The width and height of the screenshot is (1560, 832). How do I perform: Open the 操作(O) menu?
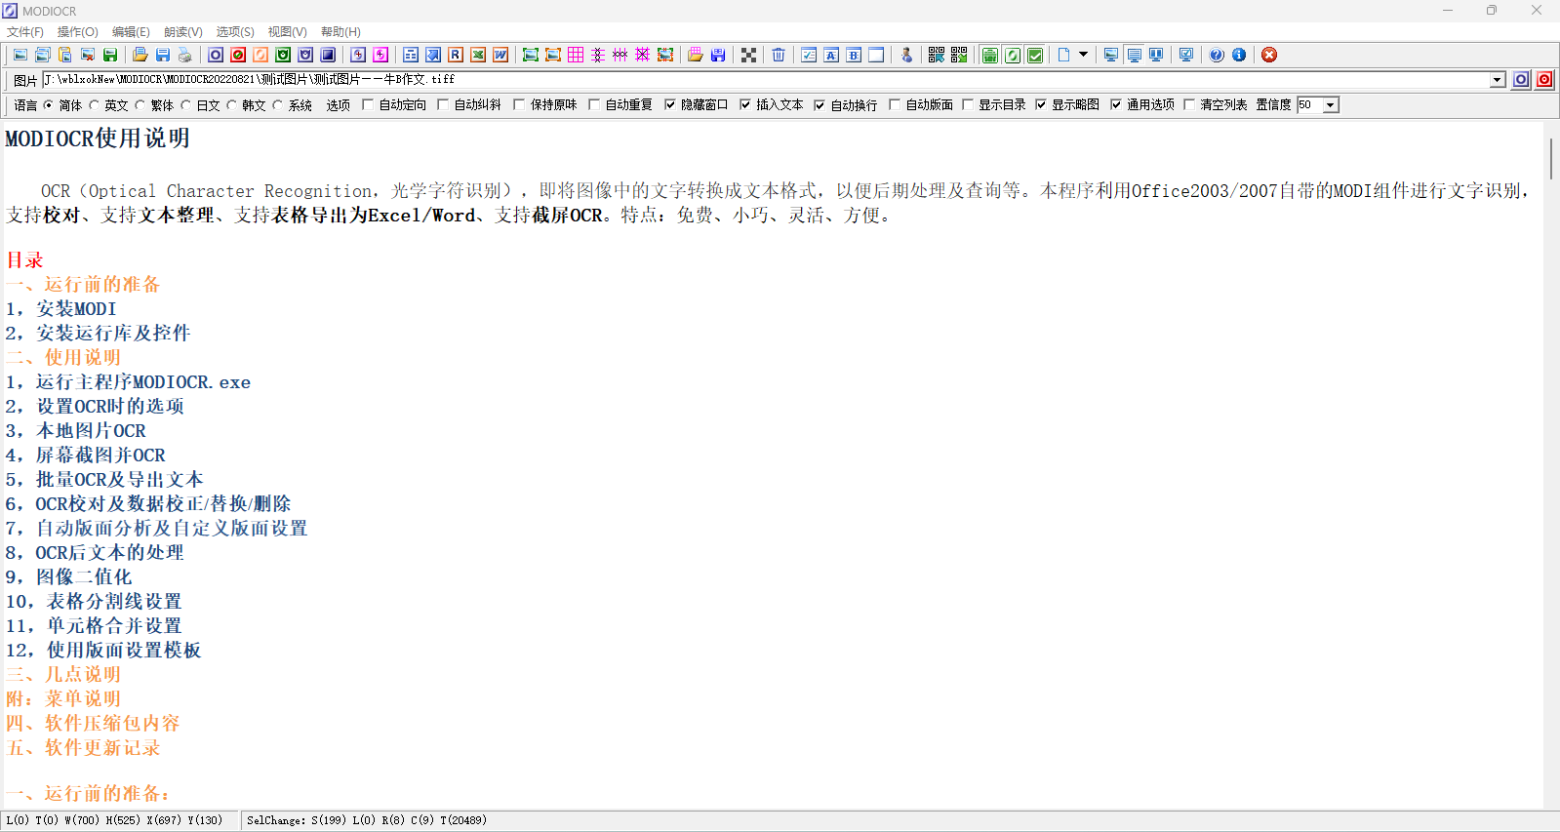78,32
